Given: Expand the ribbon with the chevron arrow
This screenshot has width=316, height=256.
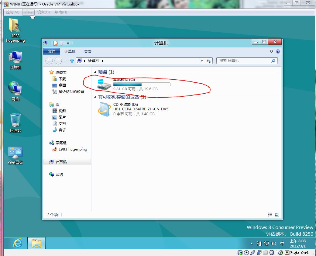Looking at the screenshot, I should (x=272, y=52).
